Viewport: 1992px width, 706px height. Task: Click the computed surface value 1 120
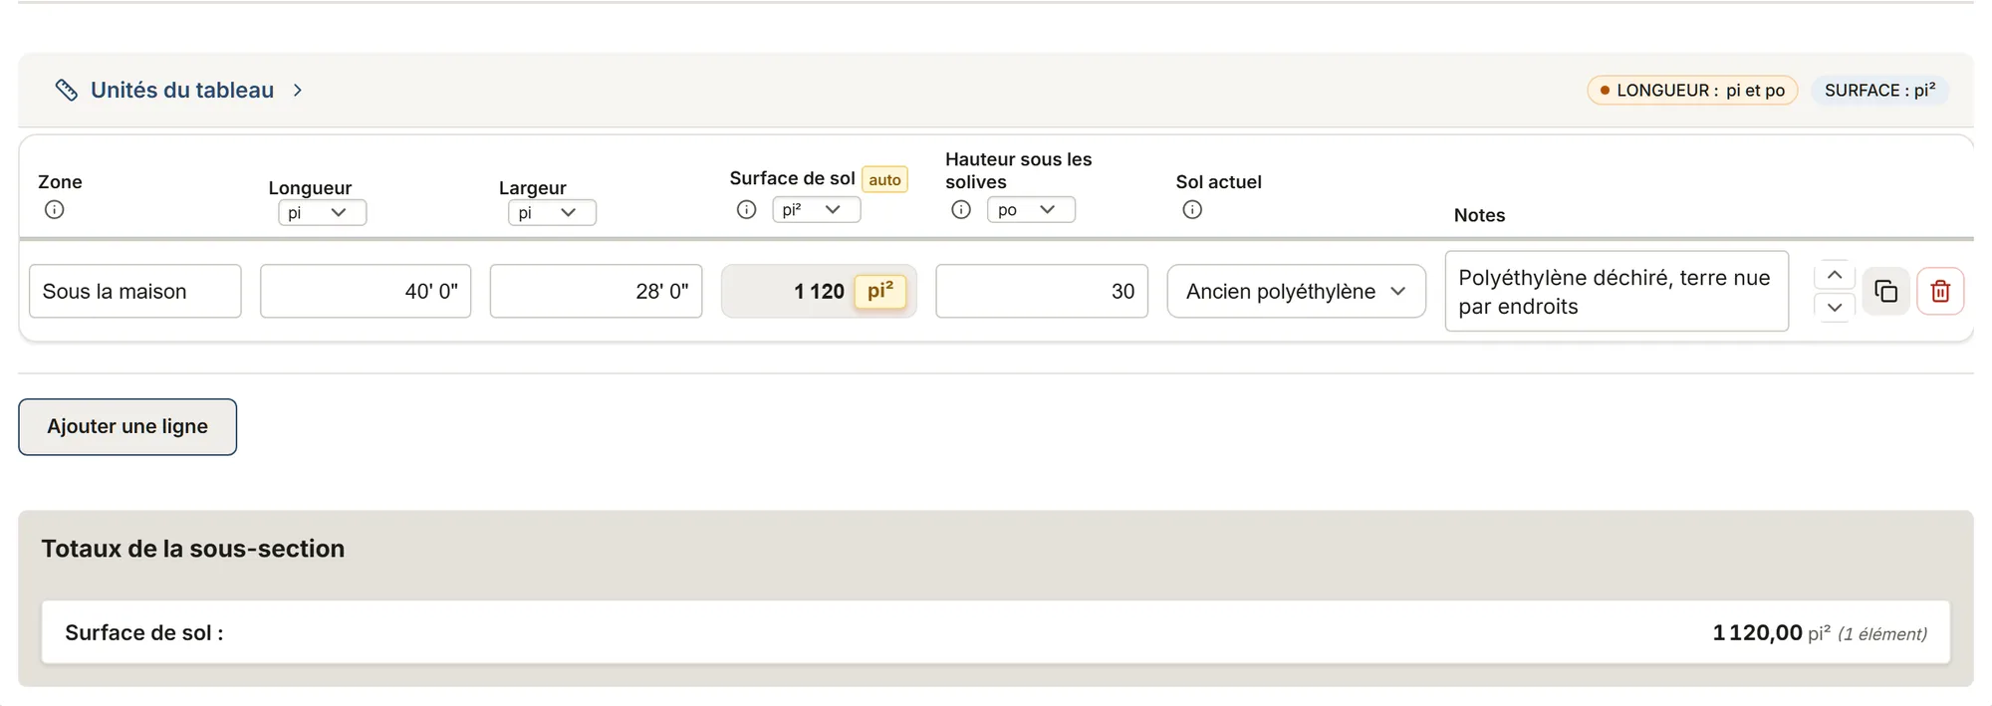tap(819, 291)
